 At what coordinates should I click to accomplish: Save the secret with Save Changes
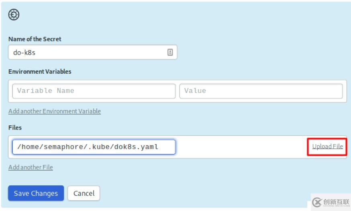click(x=36, y=193)
